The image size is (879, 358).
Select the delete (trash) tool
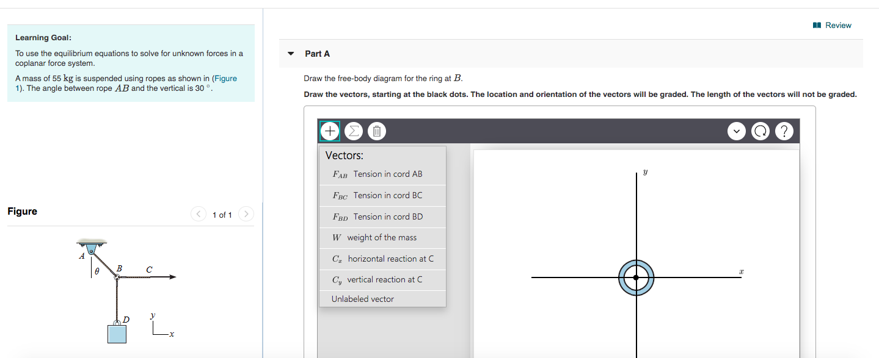pos(376,131)
